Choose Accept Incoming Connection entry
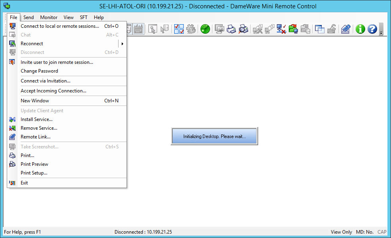The image size is (391, 238). [x=67, y=91]
